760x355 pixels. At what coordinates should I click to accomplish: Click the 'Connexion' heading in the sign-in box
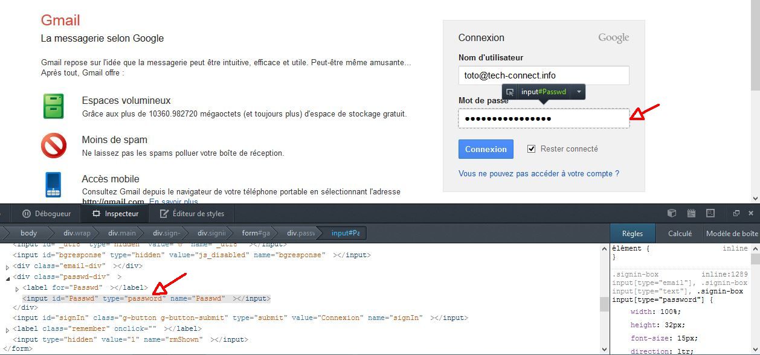click(x=481, y=37)
